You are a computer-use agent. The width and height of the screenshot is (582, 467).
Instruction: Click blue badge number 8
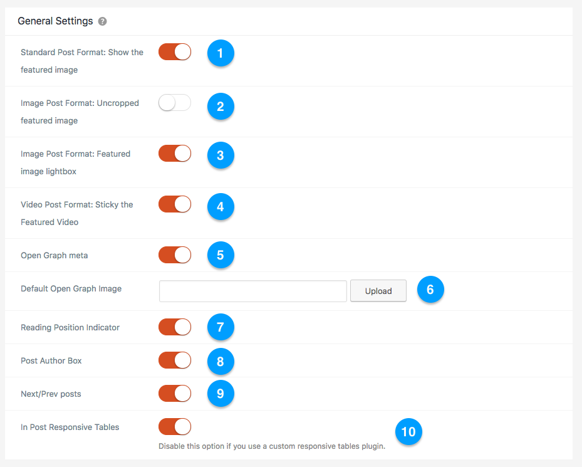[x=221, y=362]
